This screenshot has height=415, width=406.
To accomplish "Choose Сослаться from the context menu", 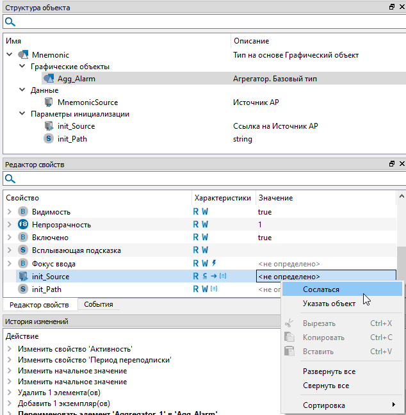I will click(321, 289).
